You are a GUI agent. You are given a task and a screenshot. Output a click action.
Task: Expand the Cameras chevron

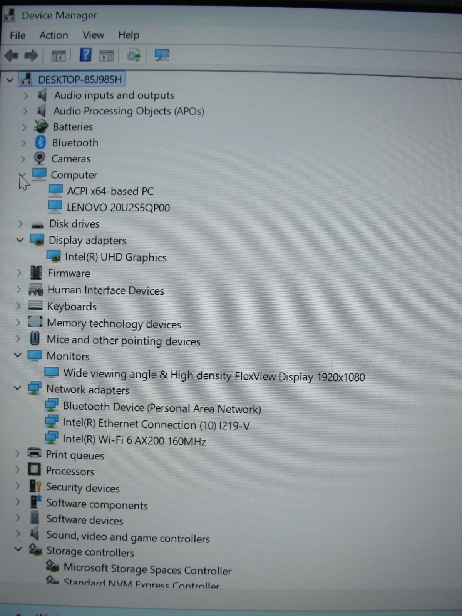pos(22,159)
